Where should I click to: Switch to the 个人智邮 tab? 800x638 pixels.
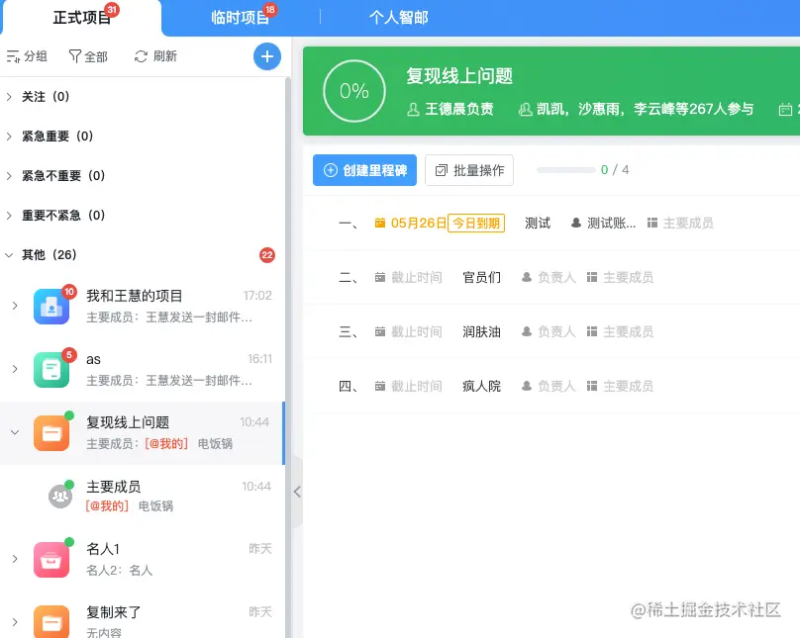[x=399, y=17]
